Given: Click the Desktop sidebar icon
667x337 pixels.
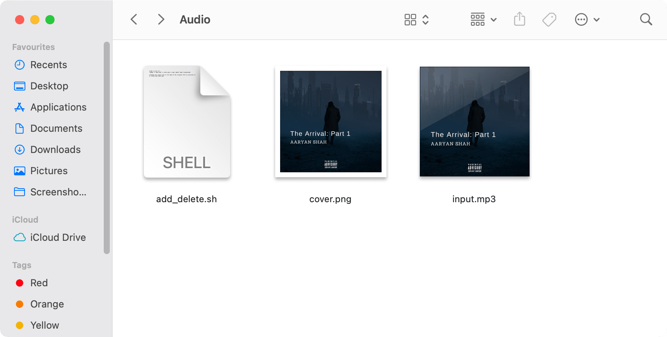Looking at the screenshot, I should [x=20, y=86].
